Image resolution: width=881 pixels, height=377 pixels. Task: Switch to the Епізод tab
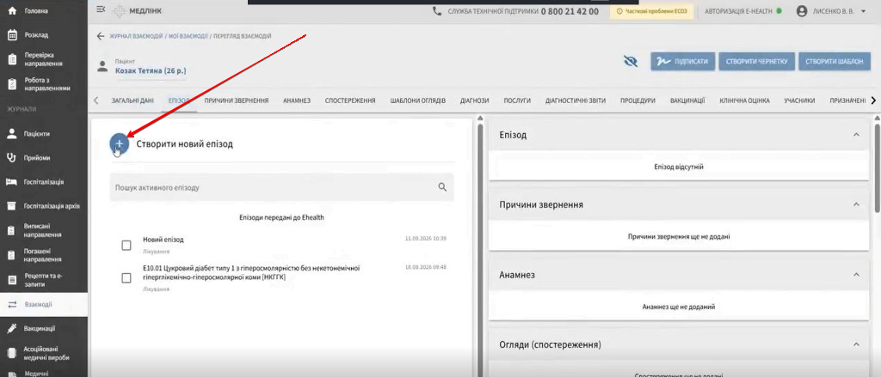(179, 101)
